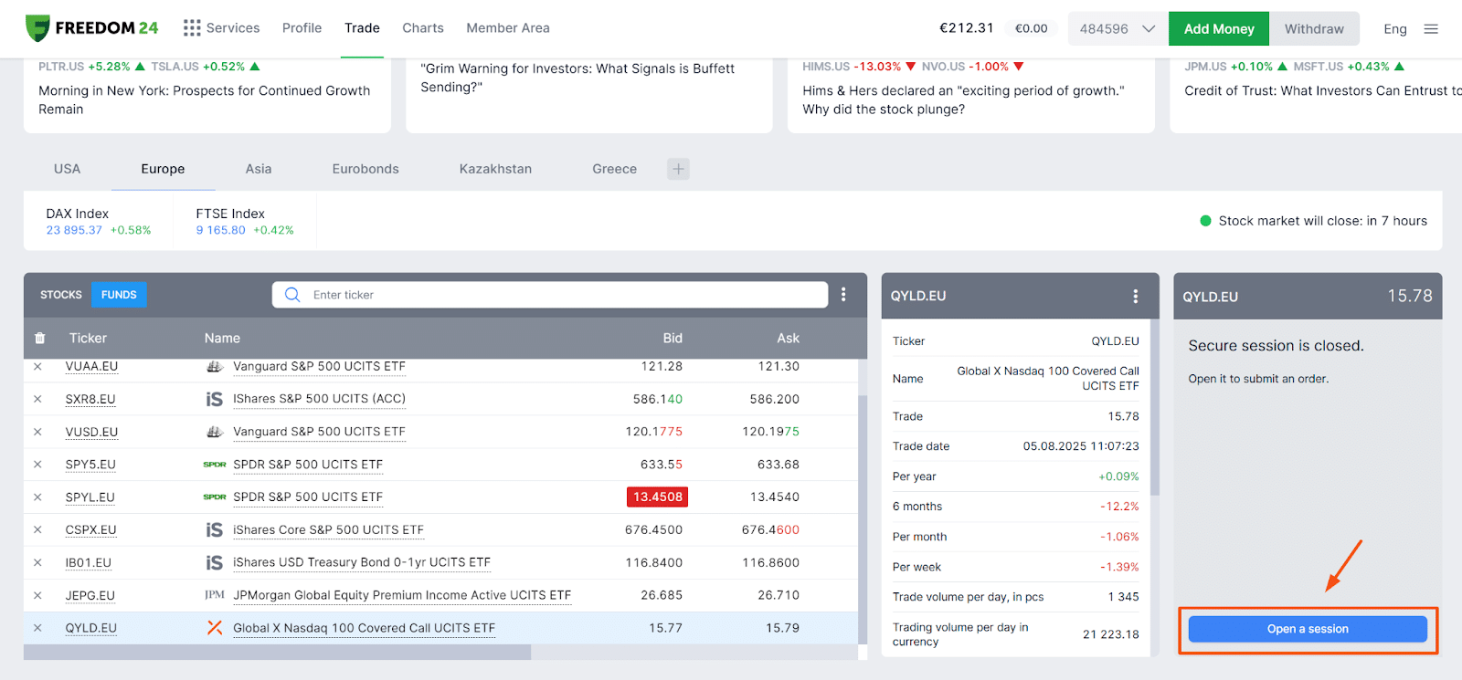
Task: Sort by the Ask column header
Action: click(788, 338)
